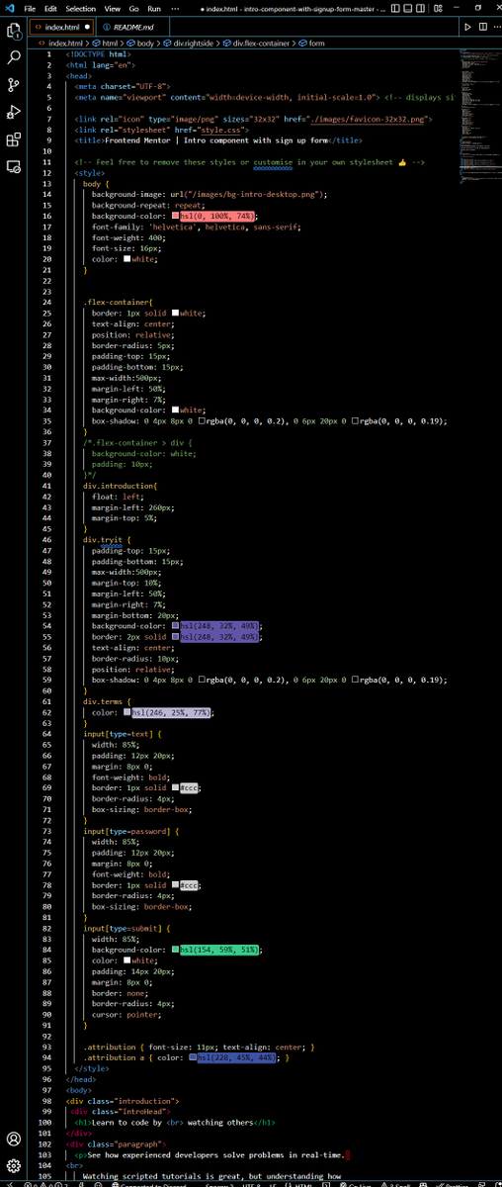Click the hsl(248, 32%, 49%) swatch on line 55
This screenshot has height=1187, width=502.
tap(175, 637)
